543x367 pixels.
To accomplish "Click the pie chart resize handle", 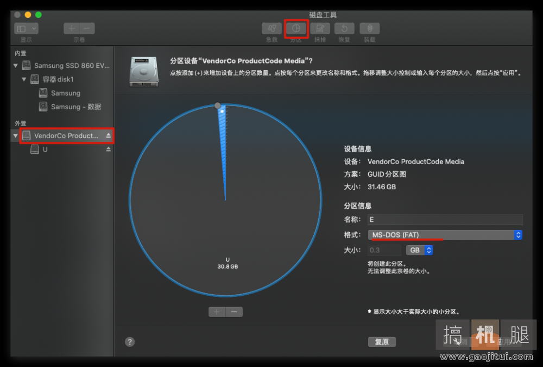I will (x=218, y=105).
